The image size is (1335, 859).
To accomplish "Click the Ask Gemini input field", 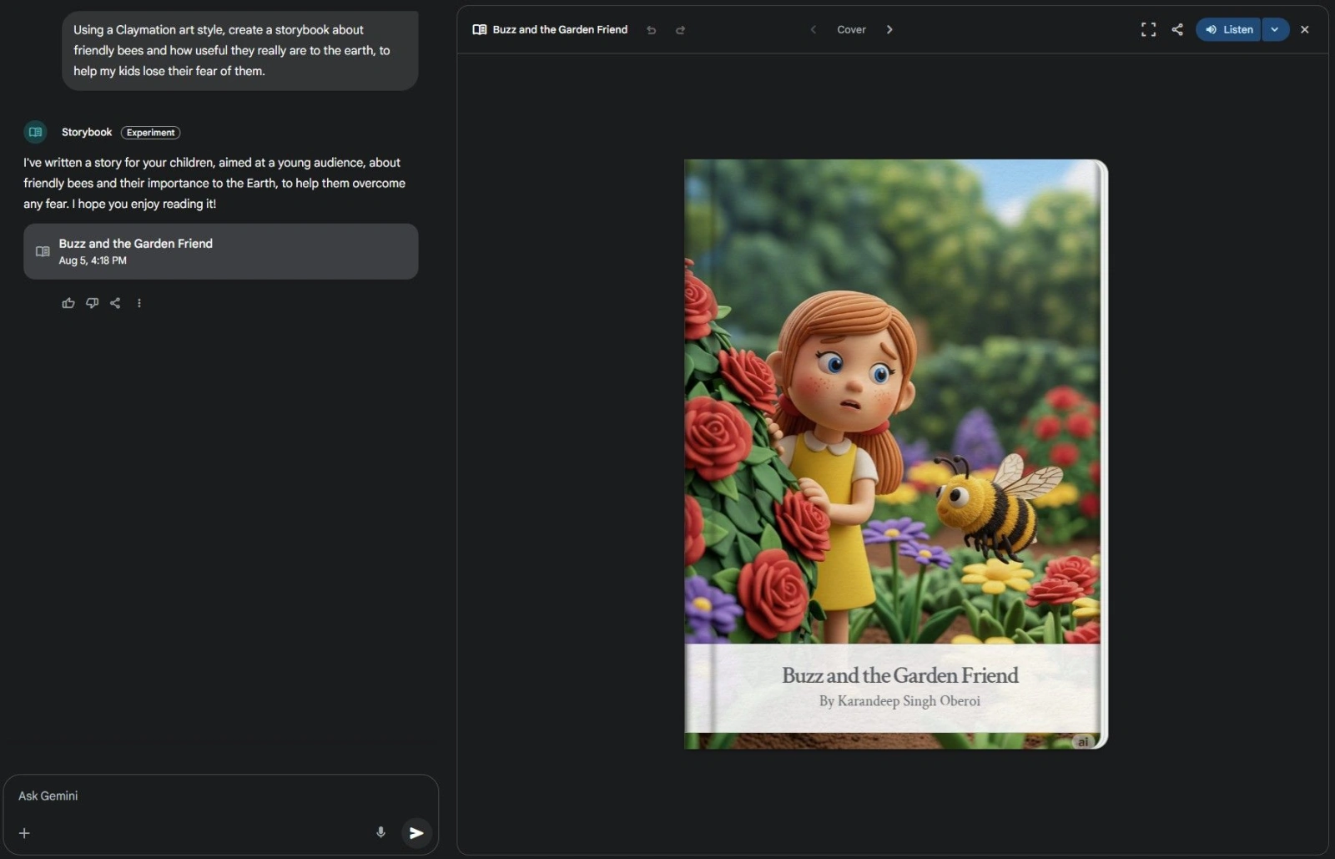I will pos(200,796).
